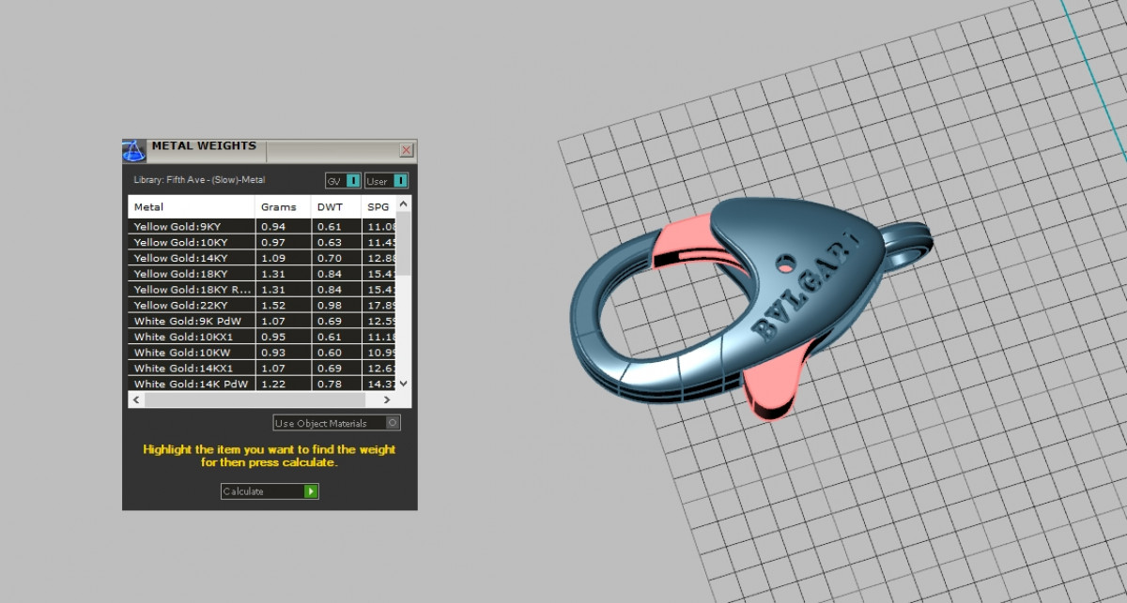
Task: Click the BVLGARI engraving on clasp
Action: (x=806, y=286)
